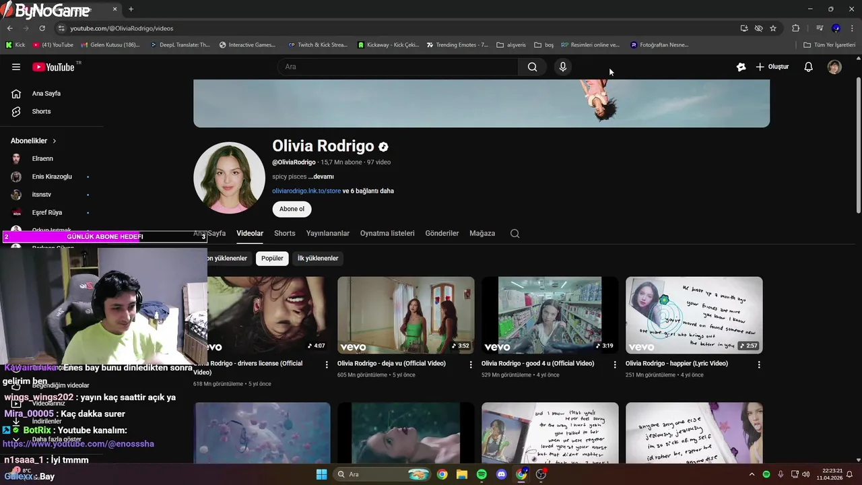Viewport: 862px width, 485px height.
Task: Click the system tray volume icon
Action: coord(805,474)
